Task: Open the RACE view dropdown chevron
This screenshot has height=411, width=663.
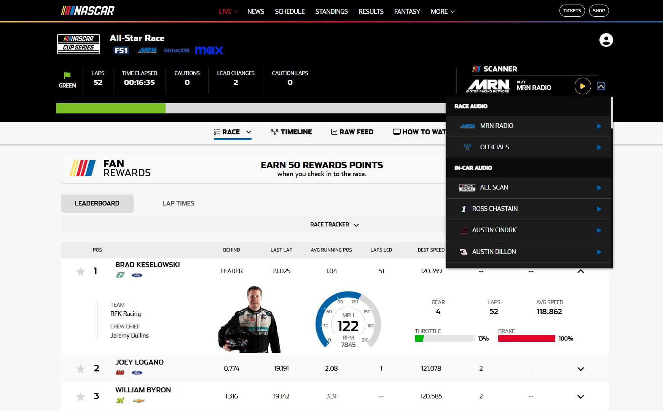Action: coord(249,132)
